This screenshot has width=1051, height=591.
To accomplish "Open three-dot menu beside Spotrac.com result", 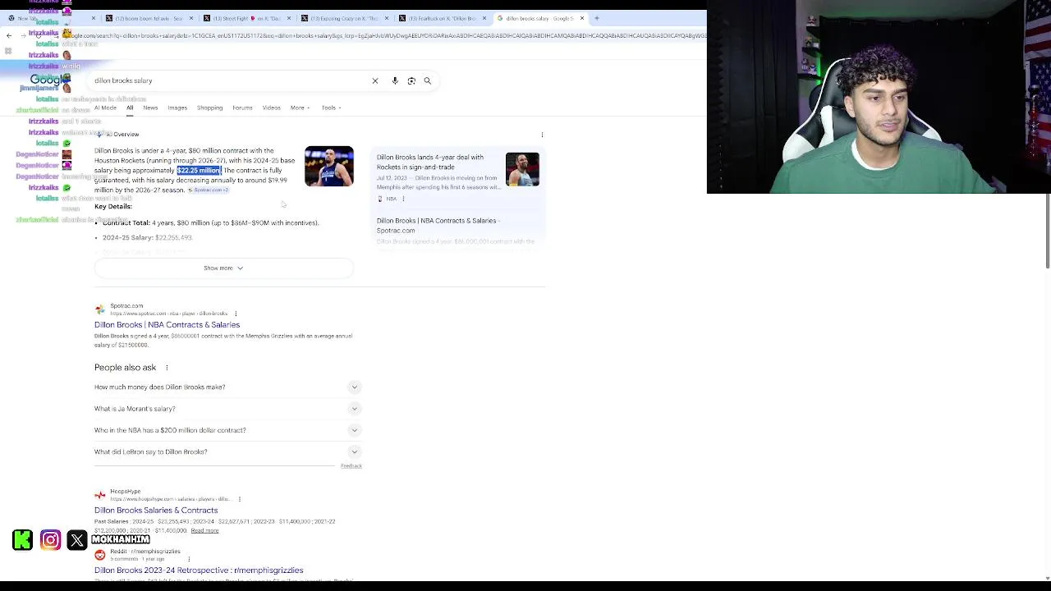I will 236,314.
